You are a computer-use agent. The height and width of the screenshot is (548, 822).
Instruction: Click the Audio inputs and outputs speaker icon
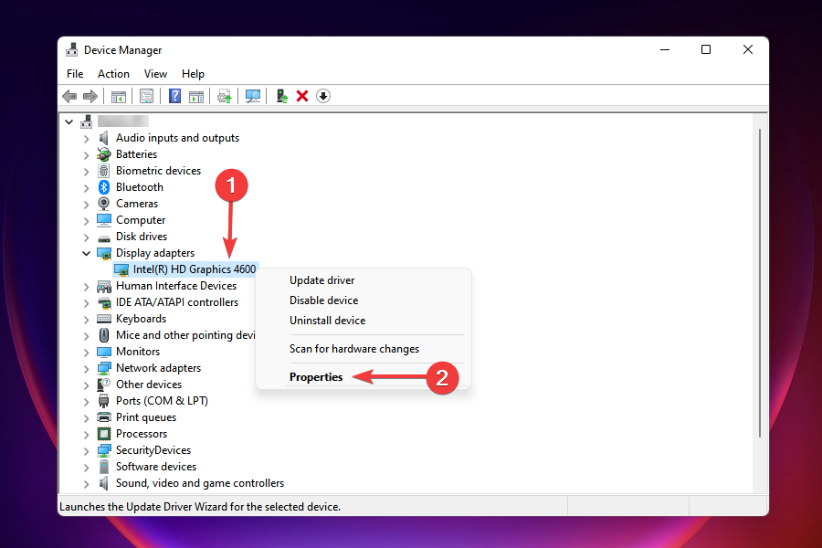(x=104, y=138)
